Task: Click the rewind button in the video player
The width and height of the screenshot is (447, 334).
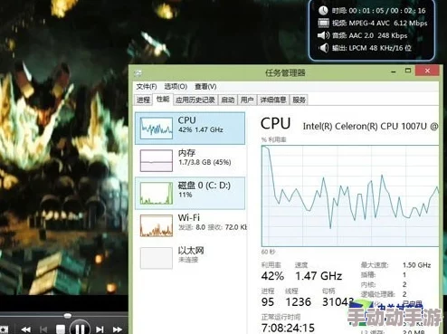Action: click(x=26, y=329)
